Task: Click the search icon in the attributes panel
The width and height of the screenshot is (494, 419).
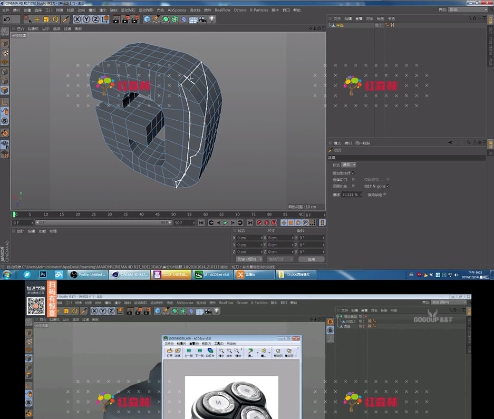Action: pyautogui.click(x=469, y=143)
